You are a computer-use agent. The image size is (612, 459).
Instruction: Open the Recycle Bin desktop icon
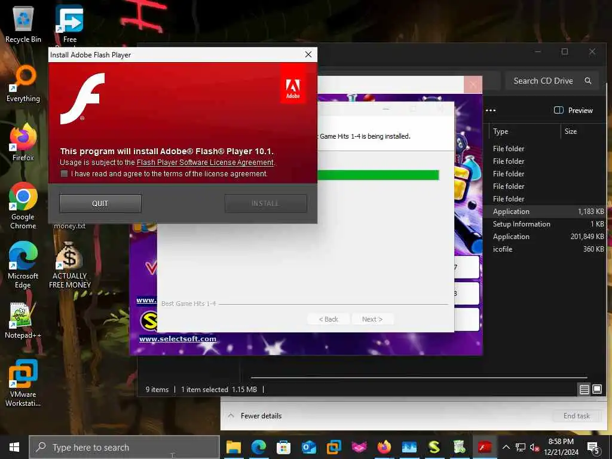click(x=23, y=24)
